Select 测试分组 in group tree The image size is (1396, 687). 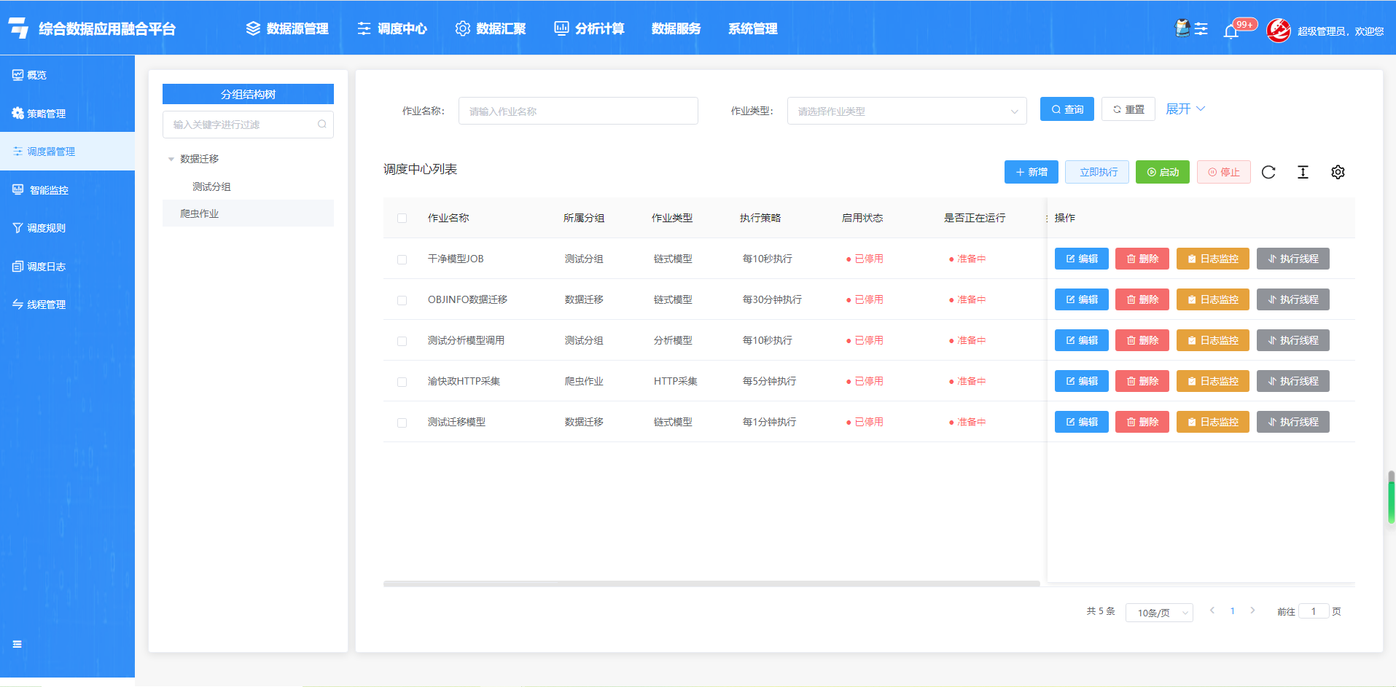click(x=211, y=187)
